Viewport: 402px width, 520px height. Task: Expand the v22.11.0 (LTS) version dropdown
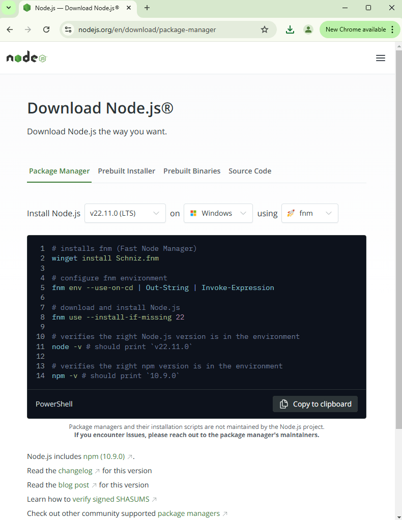[x=125, y=213]
